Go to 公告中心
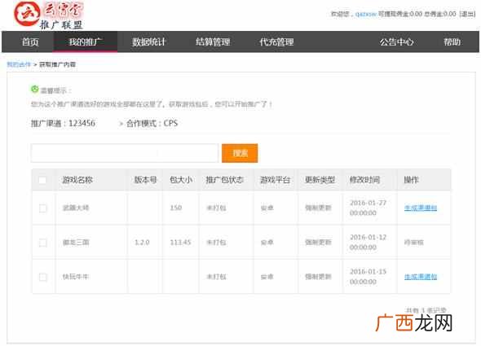The width and height of the screenshot is (481, 346). pyautogui.click(x=397, y=42)
